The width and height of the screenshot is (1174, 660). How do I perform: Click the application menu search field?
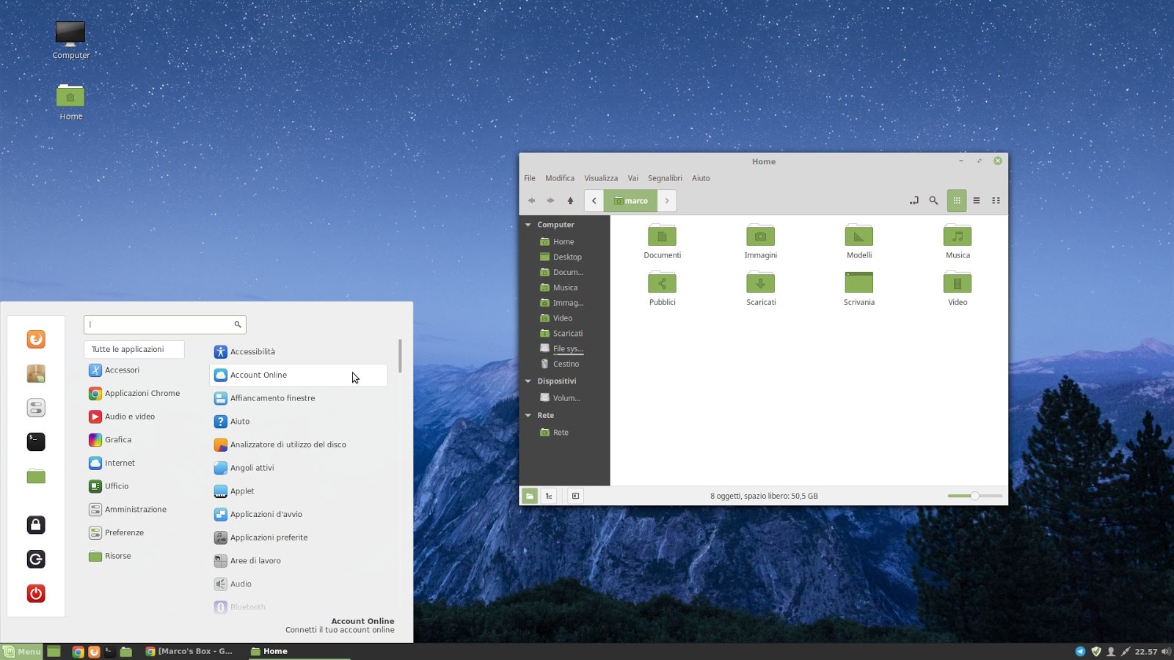pos(165,324)
